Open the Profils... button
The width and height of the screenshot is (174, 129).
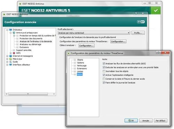138,33
